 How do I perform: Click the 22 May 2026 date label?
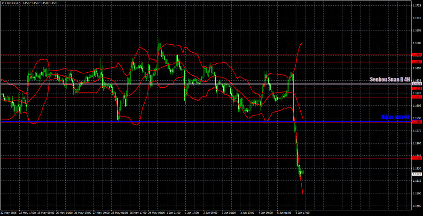[8, 213]
